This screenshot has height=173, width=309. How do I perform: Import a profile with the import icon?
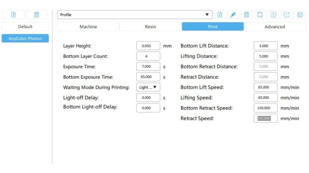point(273,14)
